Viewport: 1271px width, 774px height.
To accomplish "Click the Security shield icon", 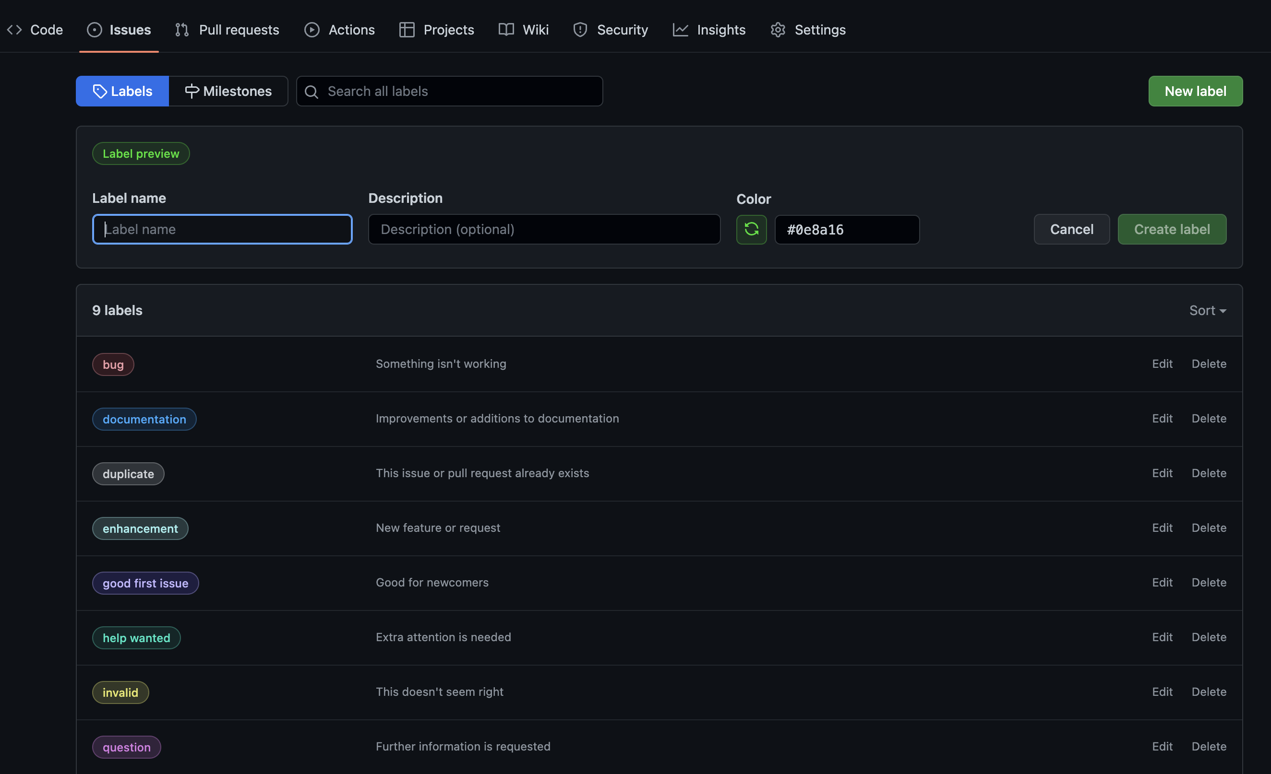I will (x=580, y=30).
